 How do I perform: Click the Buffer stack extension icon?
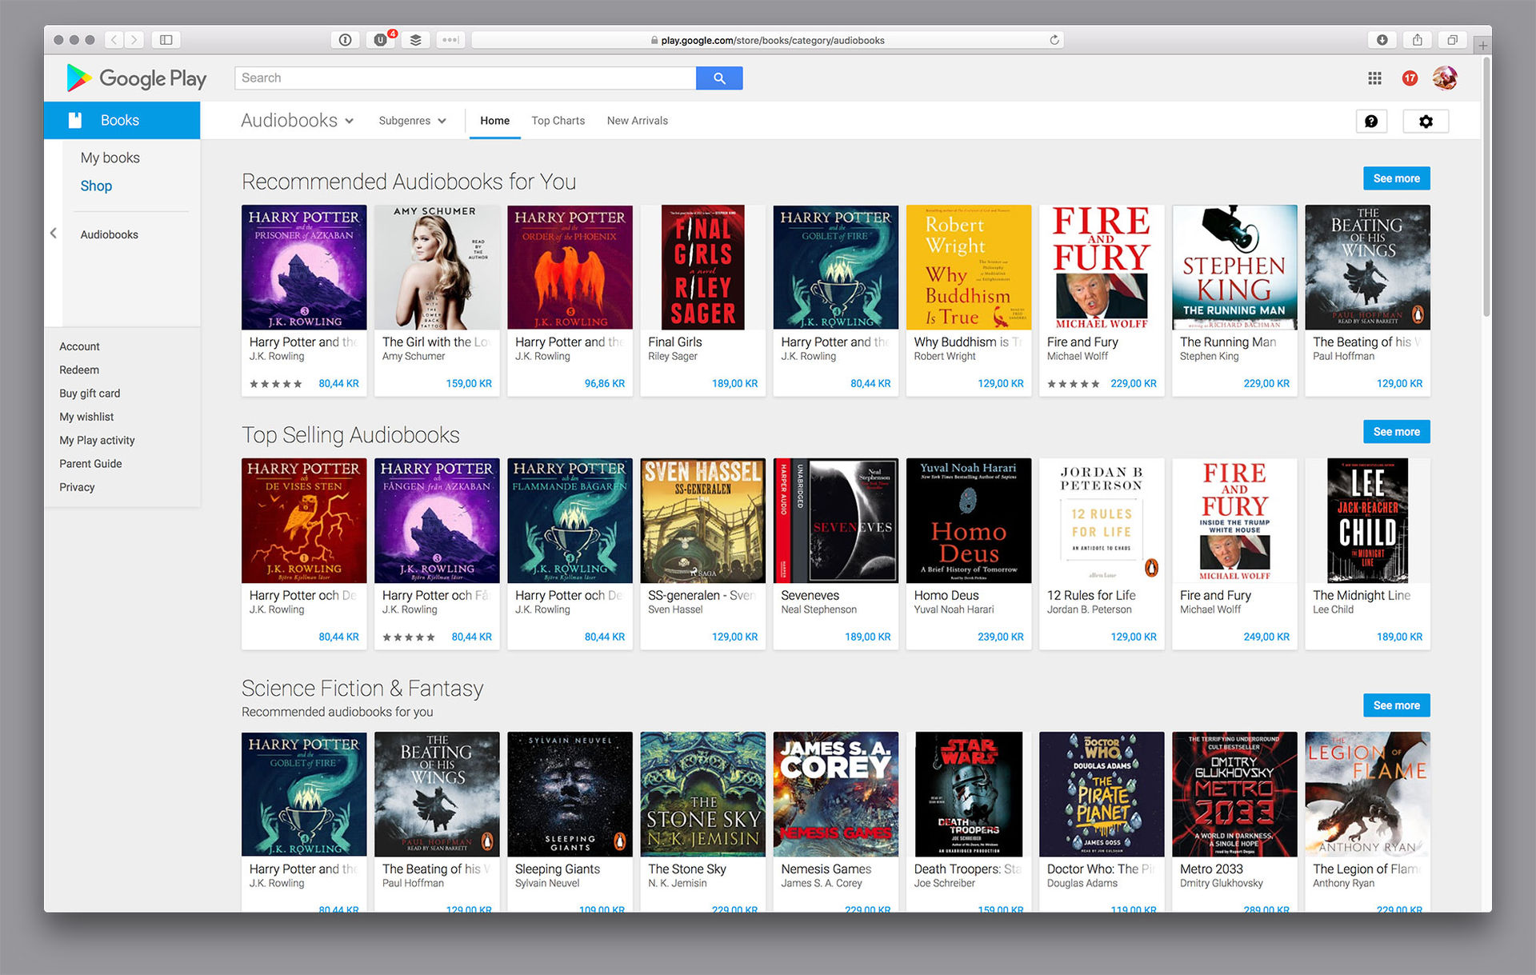(416, 39)
